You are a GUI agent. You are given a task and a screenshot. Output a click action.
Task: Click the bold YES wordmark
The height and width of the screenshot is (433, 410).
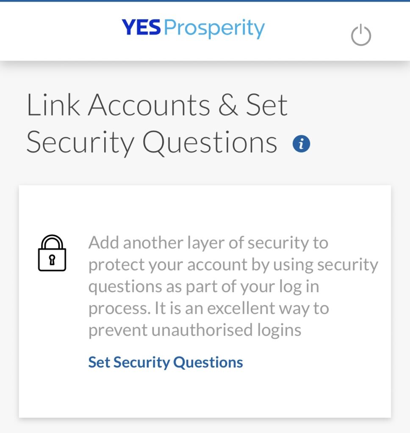click(141, 27)
